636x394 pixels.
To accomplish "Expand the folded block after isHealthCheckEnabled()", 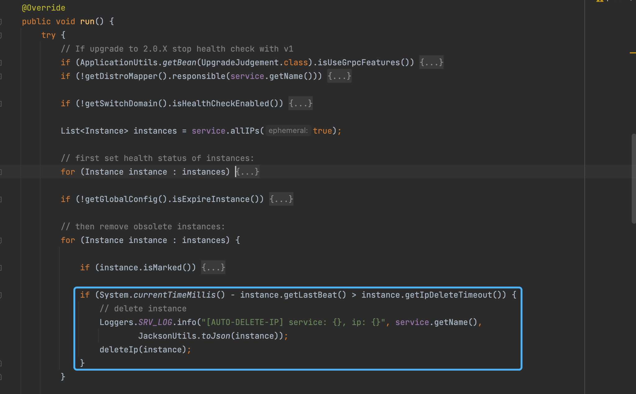I will coord(300,103).
